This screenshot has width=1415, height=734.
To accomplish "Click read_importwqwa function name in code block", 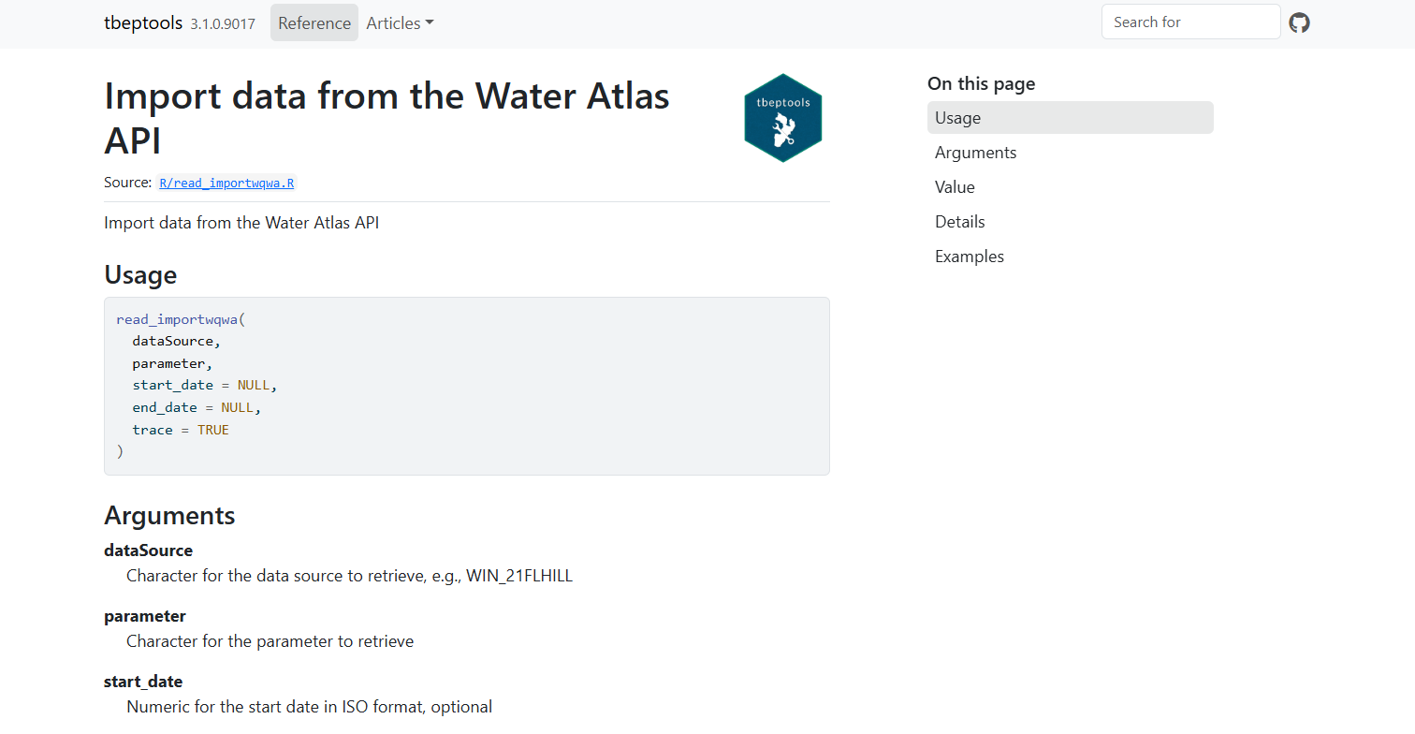I will [177, 319].
